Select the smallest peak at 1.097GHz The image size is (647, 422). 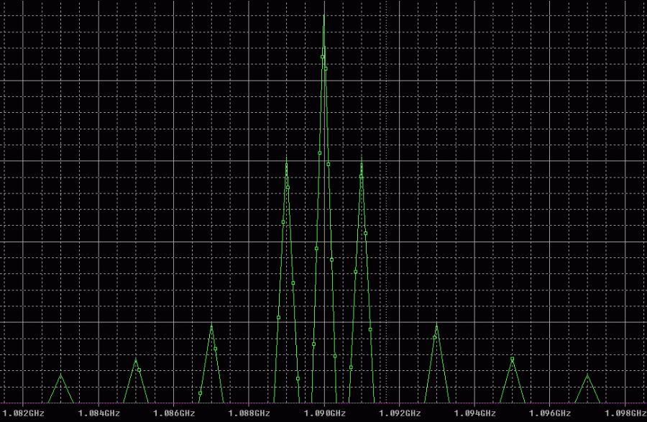[x=587, y=389]
